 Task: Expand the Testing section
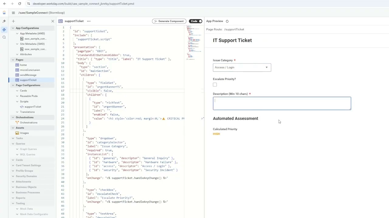click(x=13, y=203)
